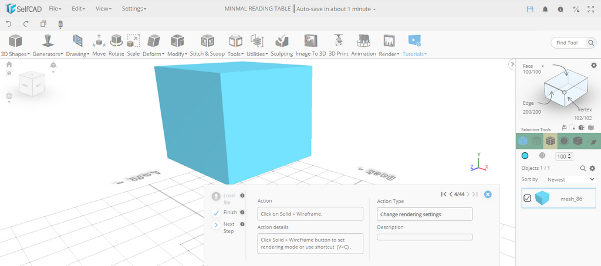Image resolution: width=601 pixels, height=266 pixels.
Task: Open selection settings gear near Face label
Action: pos(594,66)
